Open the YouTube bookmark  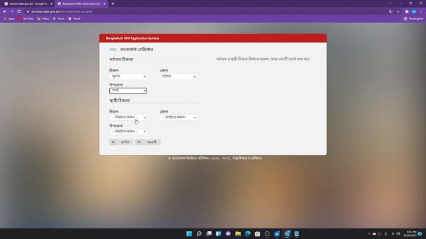click(x=26, y=19)
